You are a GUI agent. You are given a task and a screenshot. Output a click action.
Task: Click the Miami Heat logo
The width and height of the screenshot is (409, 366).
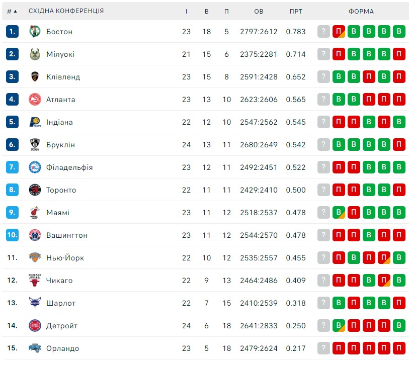point(35,213)
